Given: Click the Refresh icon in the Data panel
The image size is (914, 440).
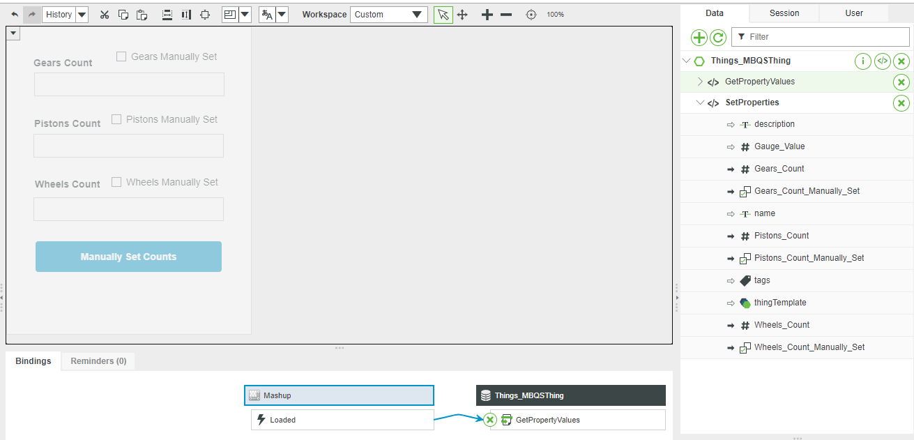Looking at the screenshot, I should [718, 38].
